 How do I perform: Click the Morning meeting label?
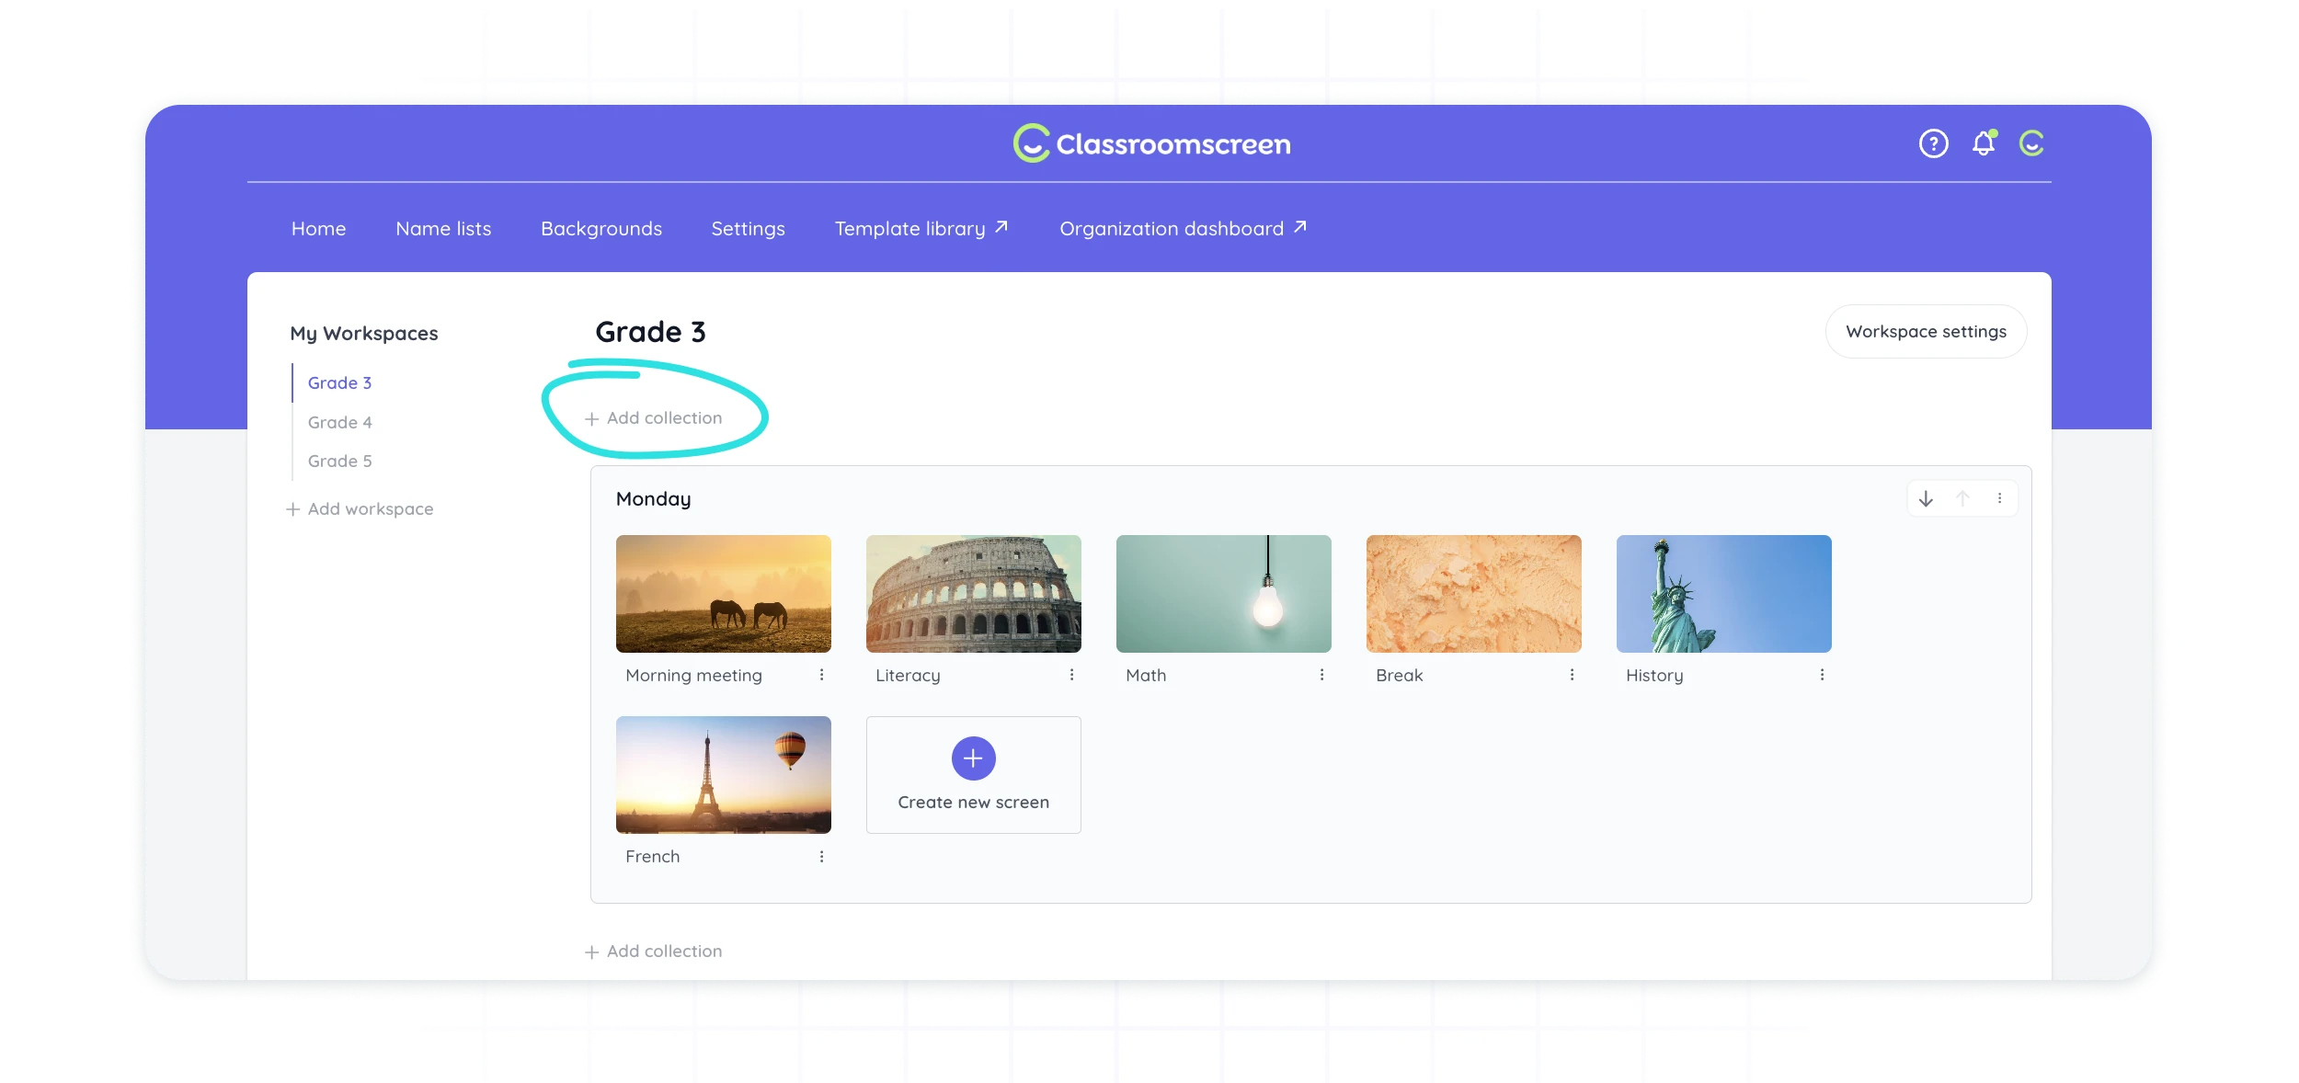693,675
